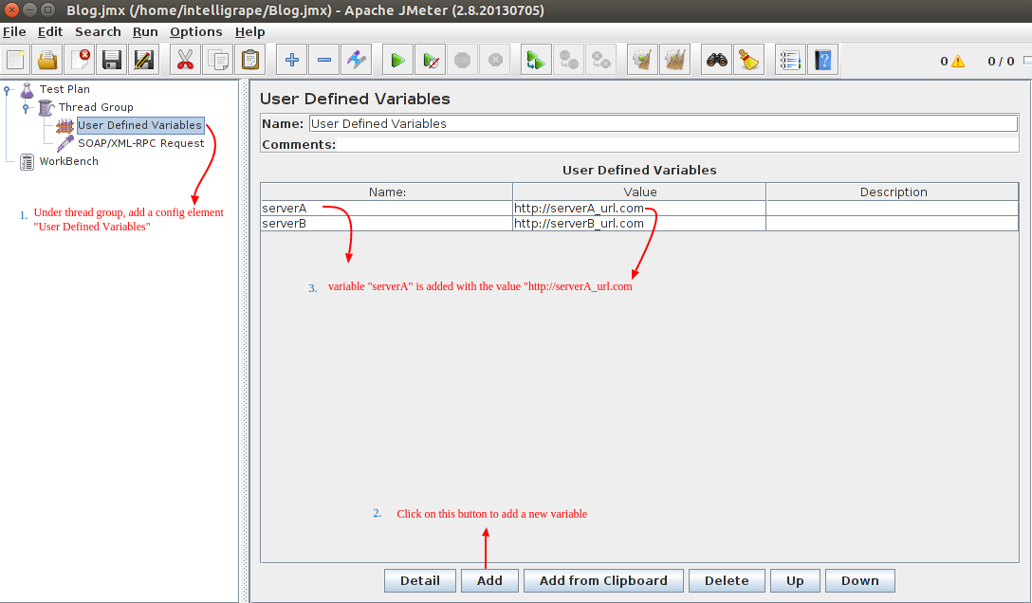Select WorkBench in the tree
Screen dimensions: 1032x603
pyautogui.click(x=68, y=161)
